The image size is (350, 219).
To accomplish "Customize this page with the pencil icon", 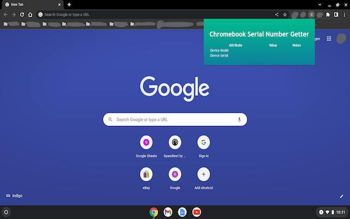I will pos(341,196).
